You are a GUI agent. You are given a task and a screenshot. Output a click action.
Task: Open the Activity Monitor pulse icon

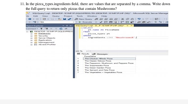66,28
